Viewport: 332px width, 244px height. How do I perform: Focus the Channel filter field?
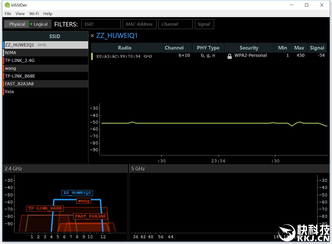[175, 24]
